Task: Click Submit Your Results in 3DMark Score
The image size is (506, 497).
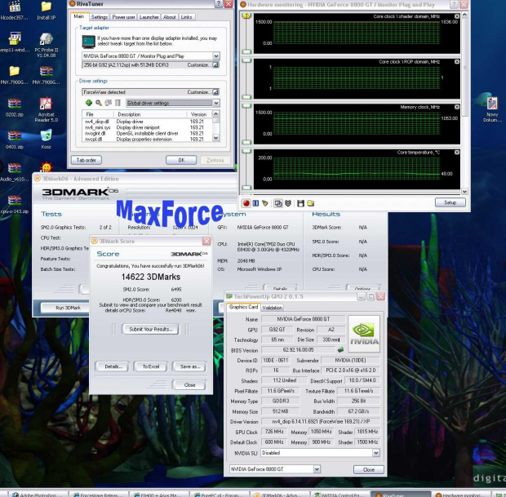Action: (x=151, y=329)
